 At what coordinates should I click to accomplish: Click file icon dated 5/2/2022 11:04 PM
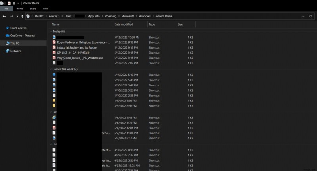(x=54, y=133)
